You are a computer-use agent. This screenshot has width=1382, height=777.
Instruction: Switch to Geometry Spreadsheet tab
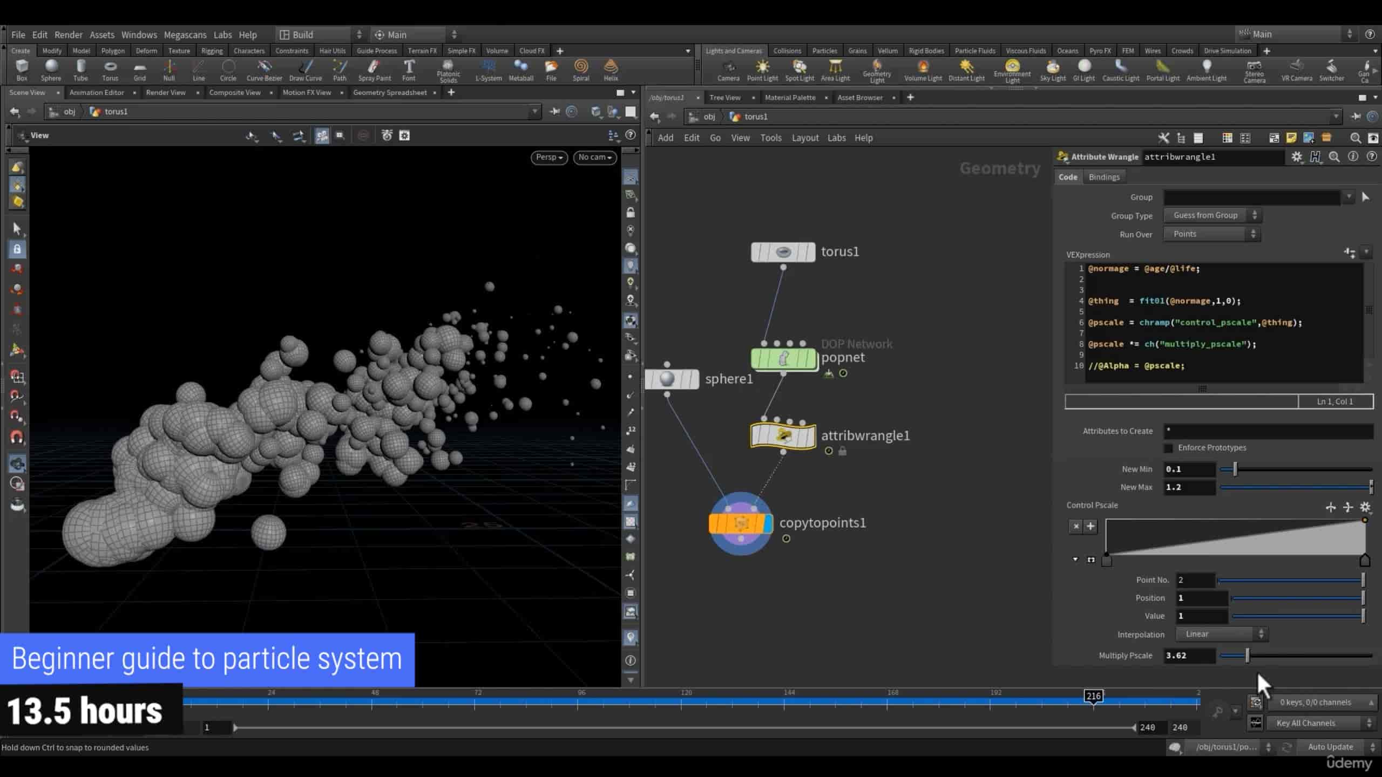tap(390, 93)
